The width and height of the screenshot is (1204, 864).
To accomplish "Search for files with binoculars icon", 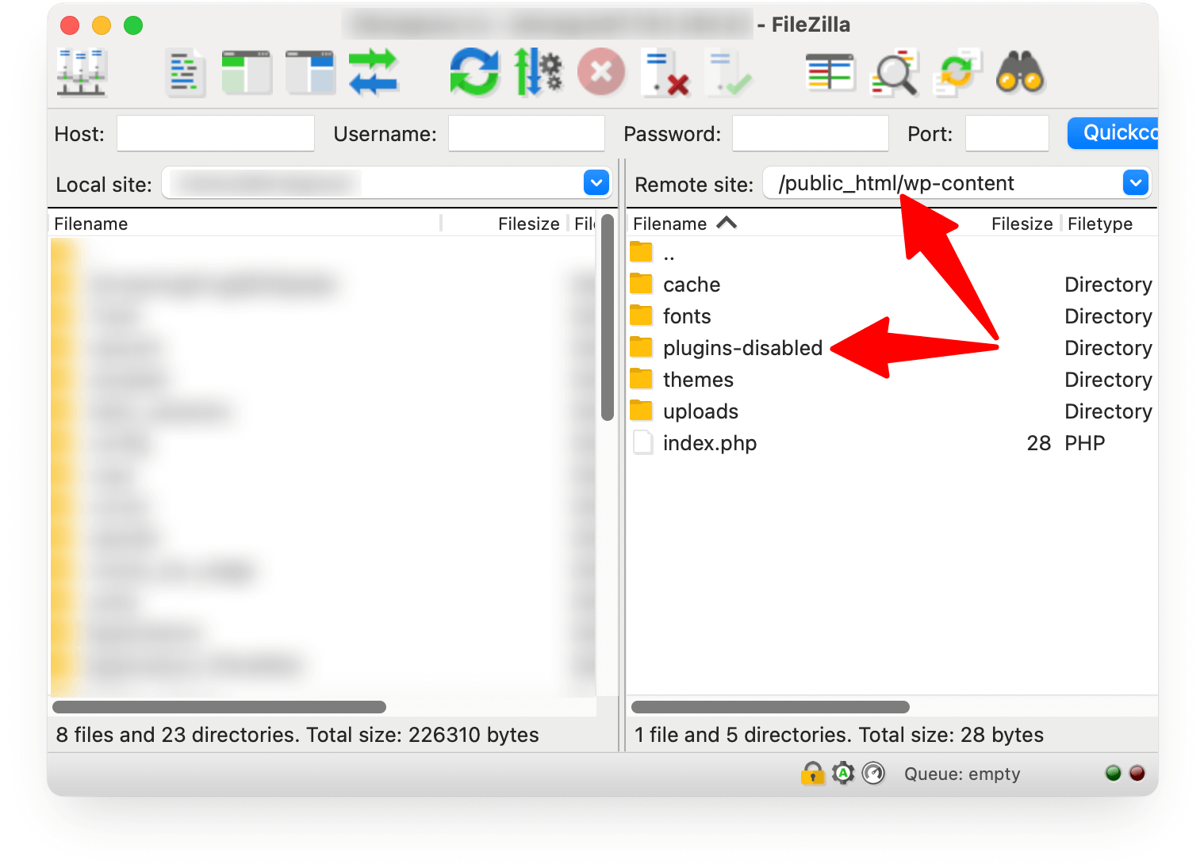I will tap(1020, 73).
